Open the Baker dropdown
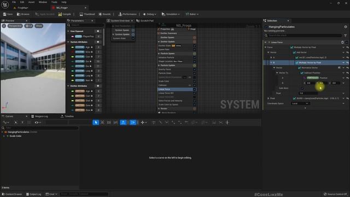Image resolution: width=350 pixels, height=197 pixels. coord(192,14)
